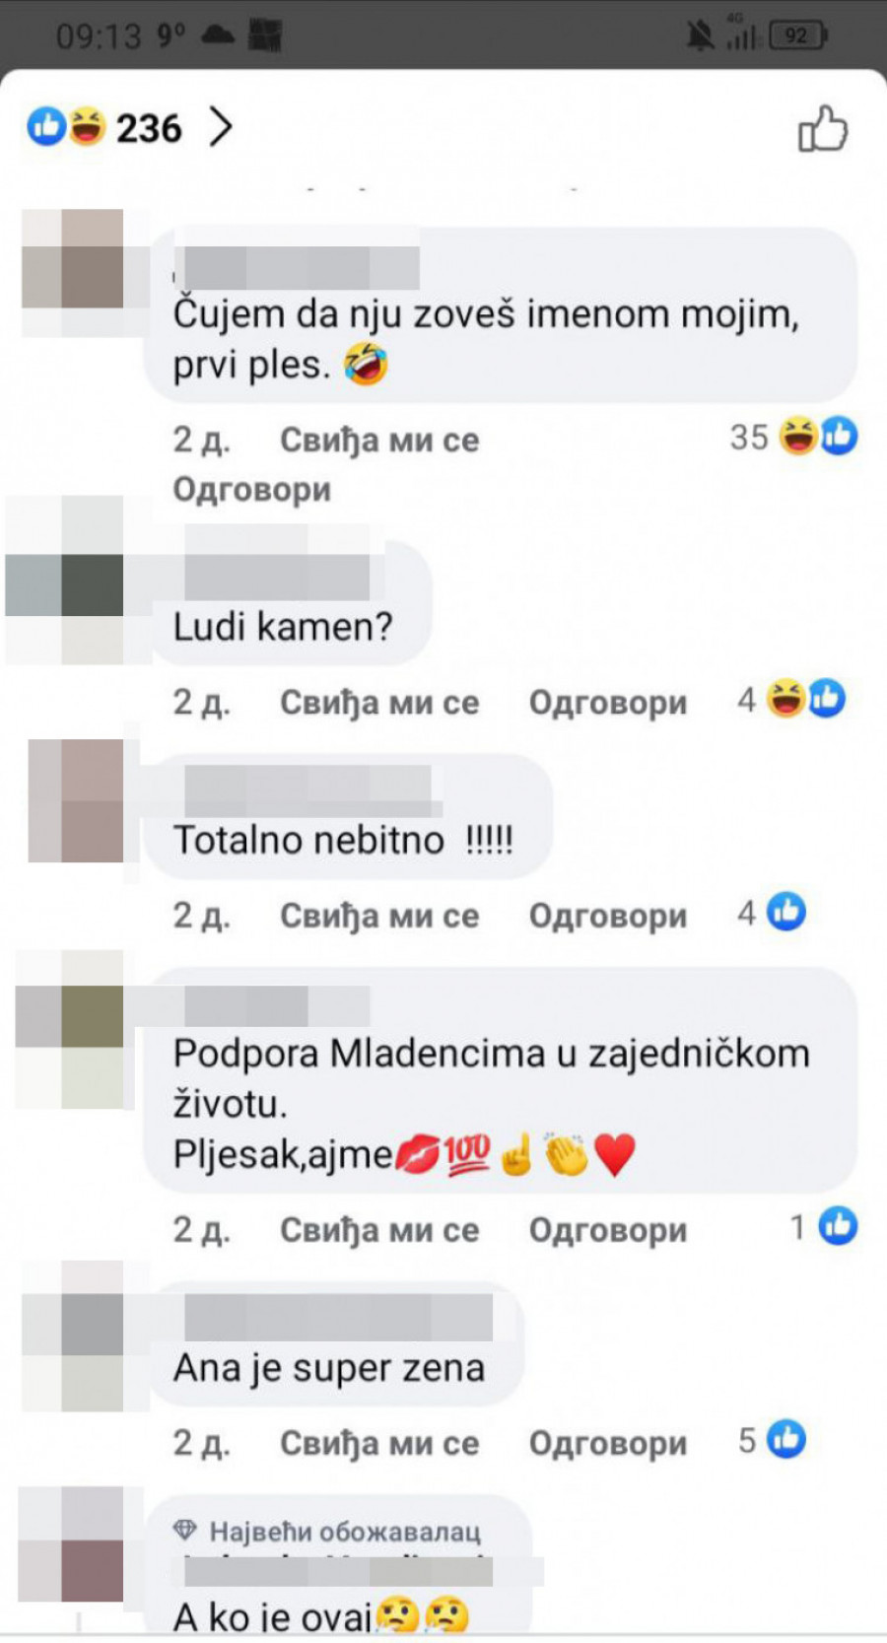This screenshot has width=887, height=1643.
Task: Like the 'Ana je super zena' comment
Action: click(379, 1443)
